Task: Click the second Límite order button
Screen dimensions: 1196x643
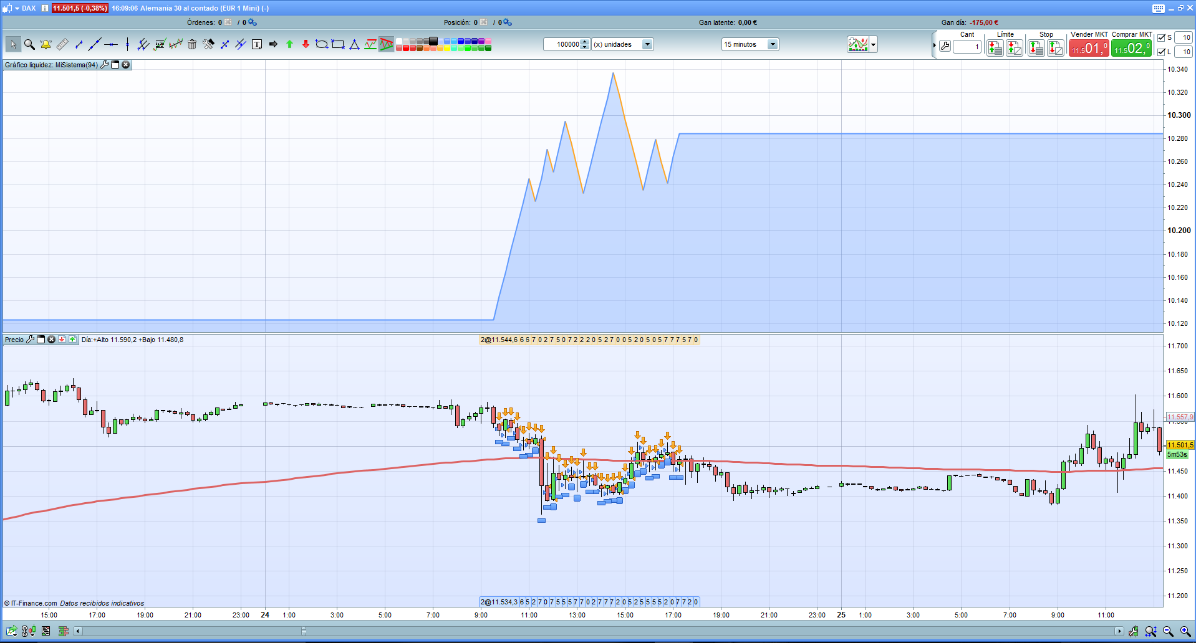Action: [1015, 48]
